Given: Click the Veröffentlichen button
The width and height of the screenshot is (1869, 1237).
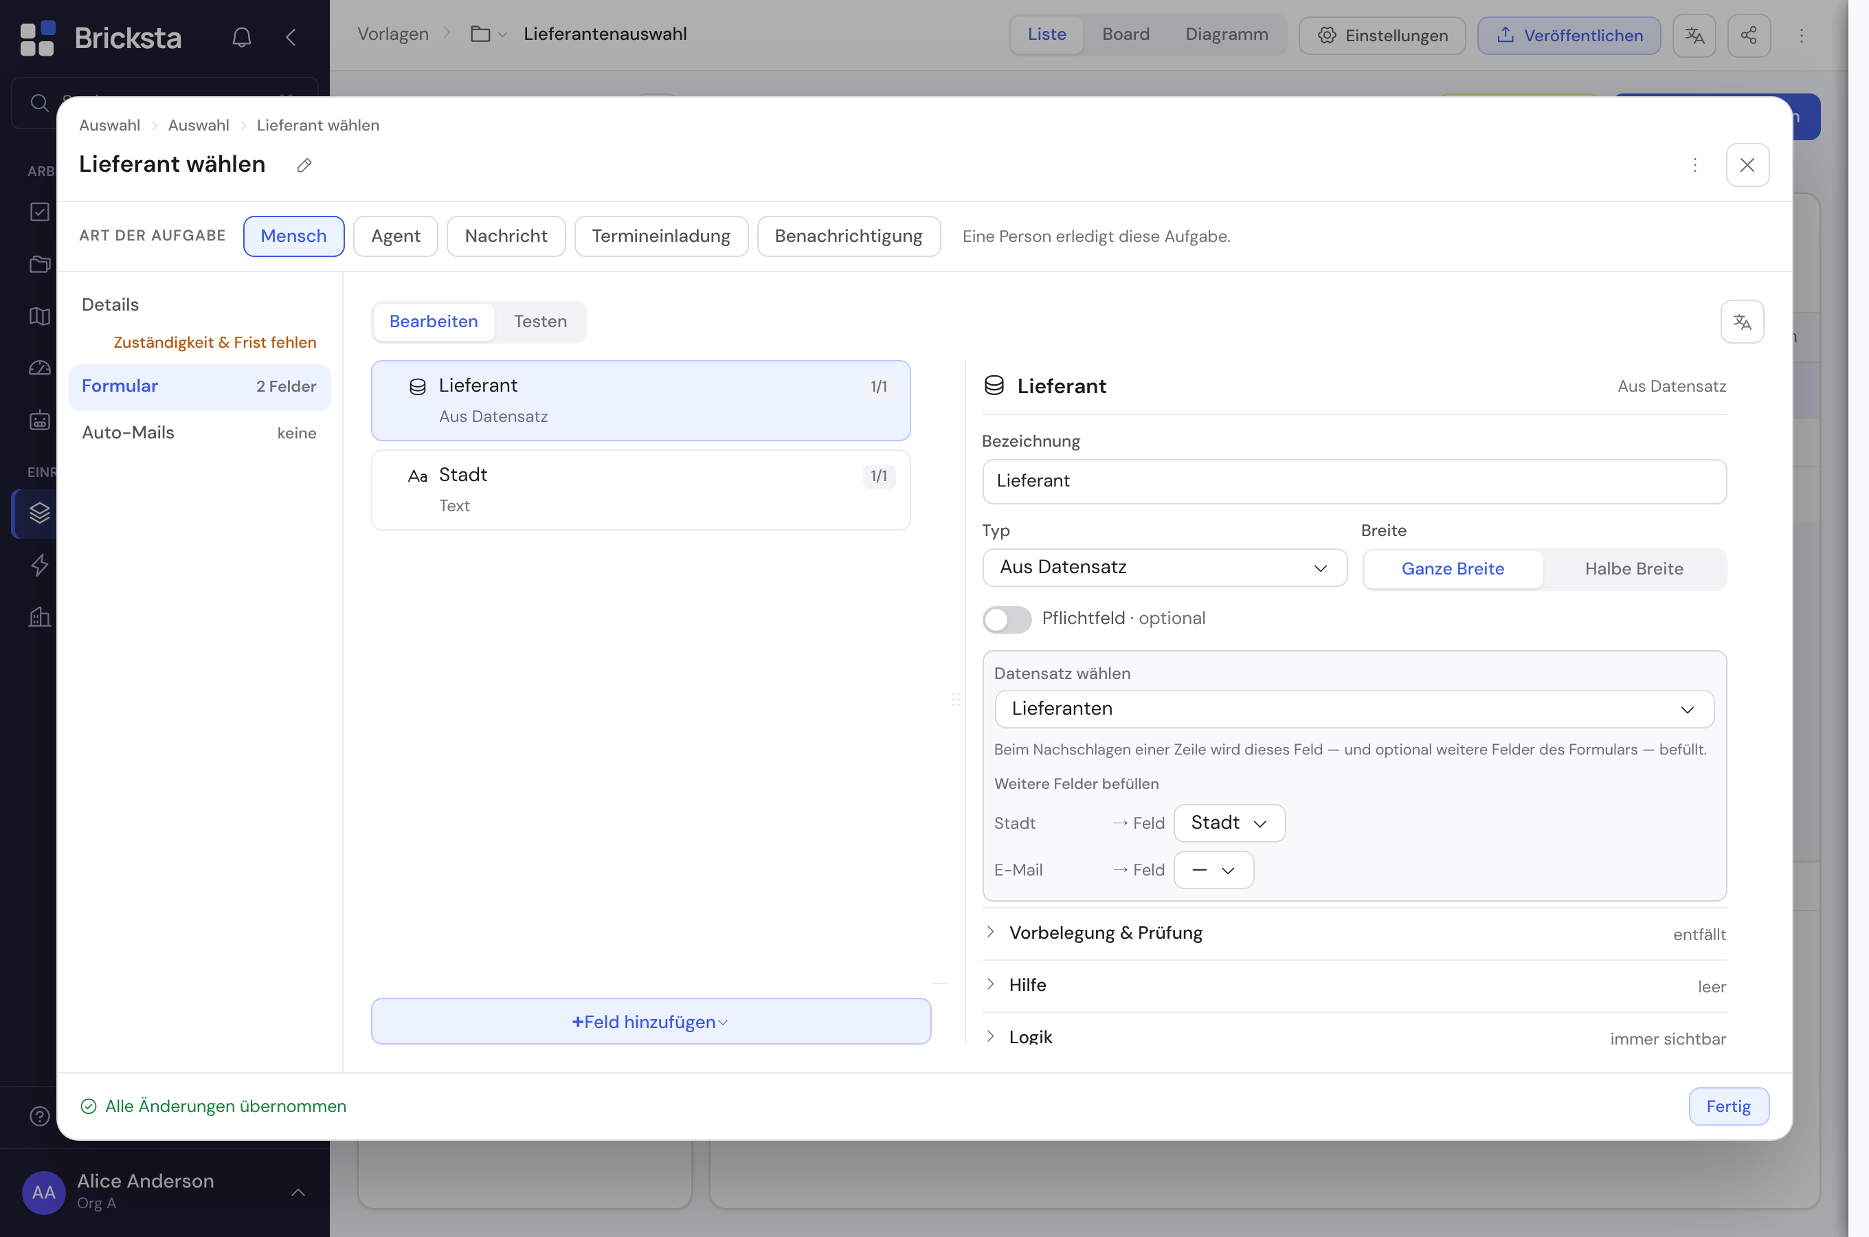Looking at the screenshot, I should pyautogui.click(x=1569, y=36).
